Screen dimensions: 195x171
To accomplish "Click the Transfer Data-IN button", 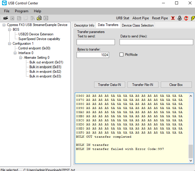I will pos(109,85).
